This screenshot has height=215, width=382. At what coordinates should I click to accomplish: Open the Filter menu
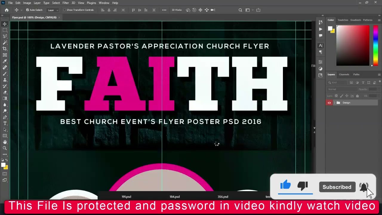66,3
